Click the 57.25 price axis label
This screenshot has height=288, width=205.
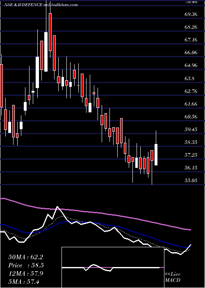click(191, 155)
